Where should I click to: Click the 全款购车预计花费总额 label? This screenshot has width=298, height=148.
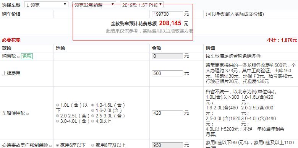point(134,24)
